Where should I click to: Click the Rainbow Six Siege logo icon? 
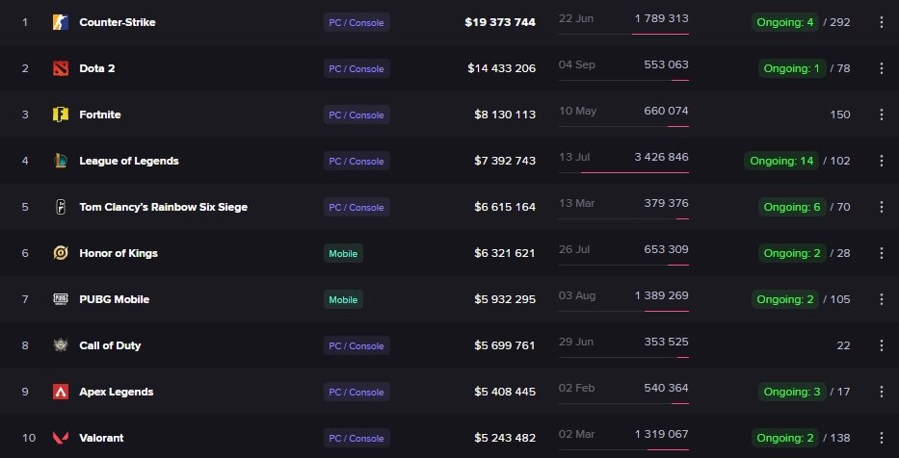click(61, 207)
